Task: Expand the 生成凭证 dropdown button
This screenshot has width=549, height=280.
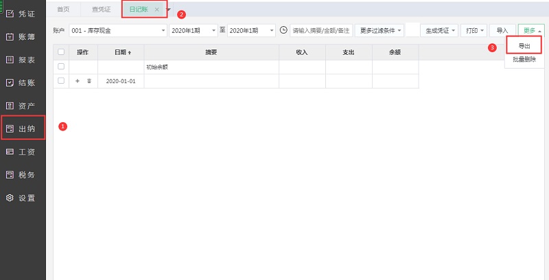Action: 439,31
